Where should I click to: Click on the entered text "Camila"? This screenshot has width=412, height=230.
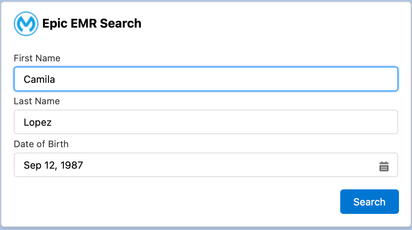[40, 79]
